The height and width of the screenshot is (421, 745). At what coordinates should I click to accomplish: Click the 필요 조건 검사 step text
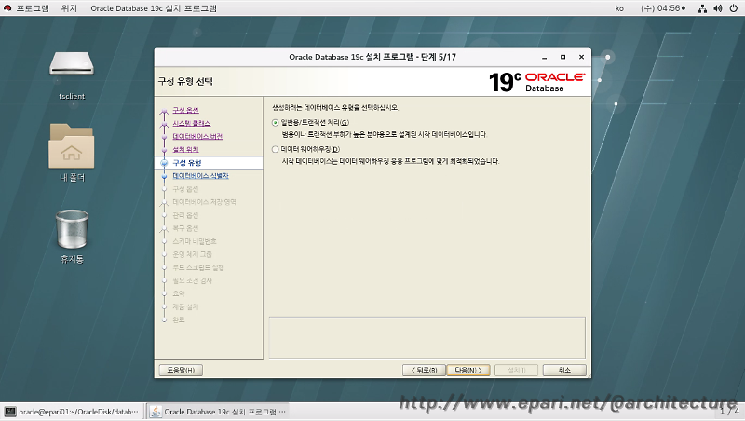193,281
